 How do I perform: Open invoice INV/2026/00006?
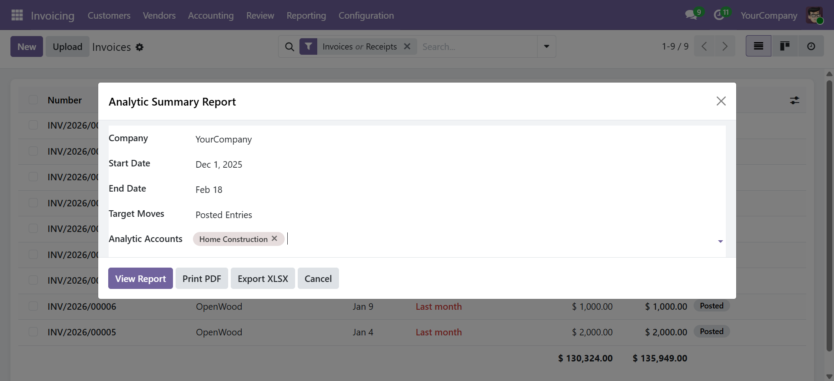tap(82, 306)
